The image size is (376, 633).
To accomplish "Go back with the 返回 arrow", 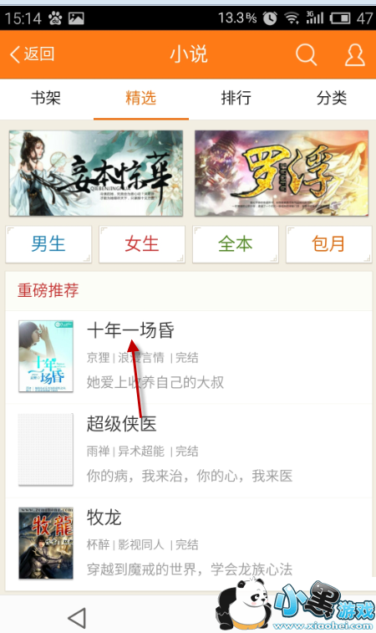I will (x=32, y=54).
